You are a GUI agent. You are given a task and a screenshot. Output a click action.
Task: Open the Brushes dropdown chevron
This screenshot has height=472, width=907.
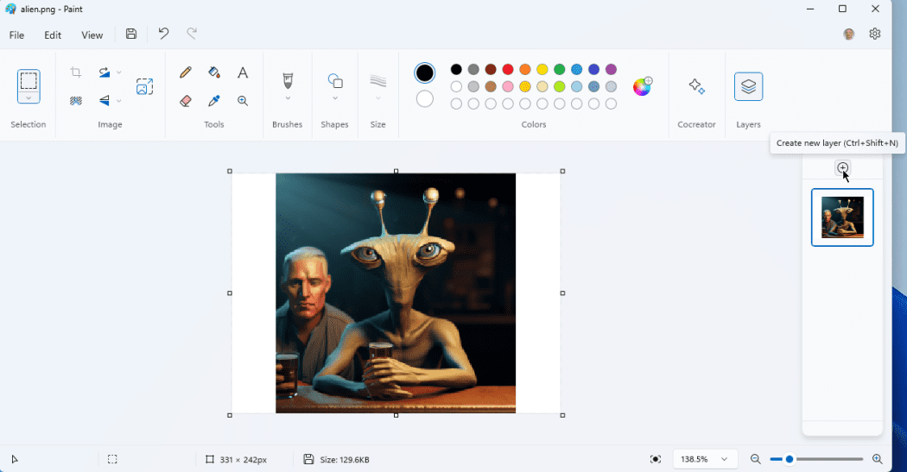click(x=288, y=98)
